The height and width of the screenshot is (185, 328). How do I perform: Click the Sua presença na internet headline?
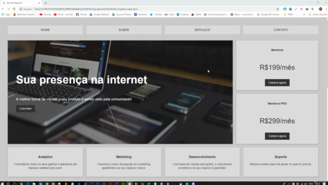[x=81, y=80]
